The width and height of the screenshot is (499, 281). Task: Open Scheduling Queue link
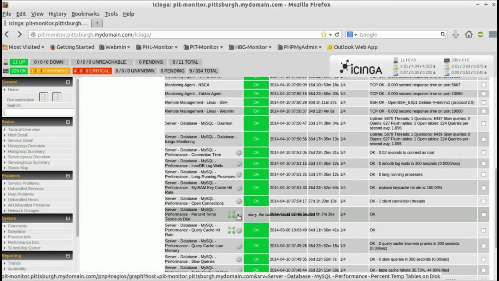click(24, 248)
